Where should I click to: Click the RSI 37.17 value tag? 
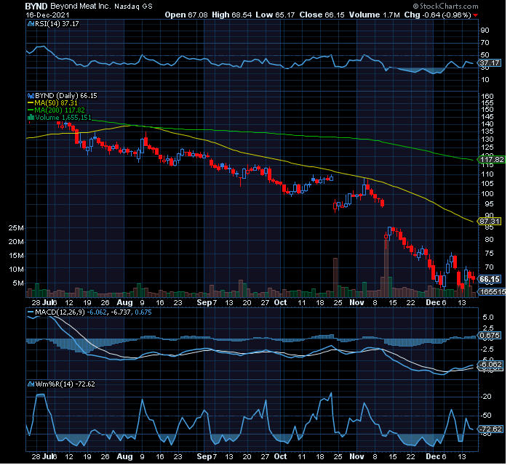point(490,63)
